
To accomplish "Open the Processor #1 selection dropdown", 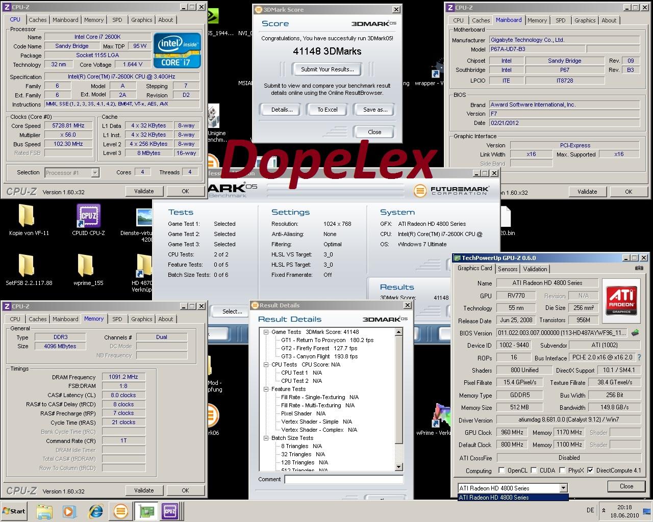I will click(x=95, y=173).
